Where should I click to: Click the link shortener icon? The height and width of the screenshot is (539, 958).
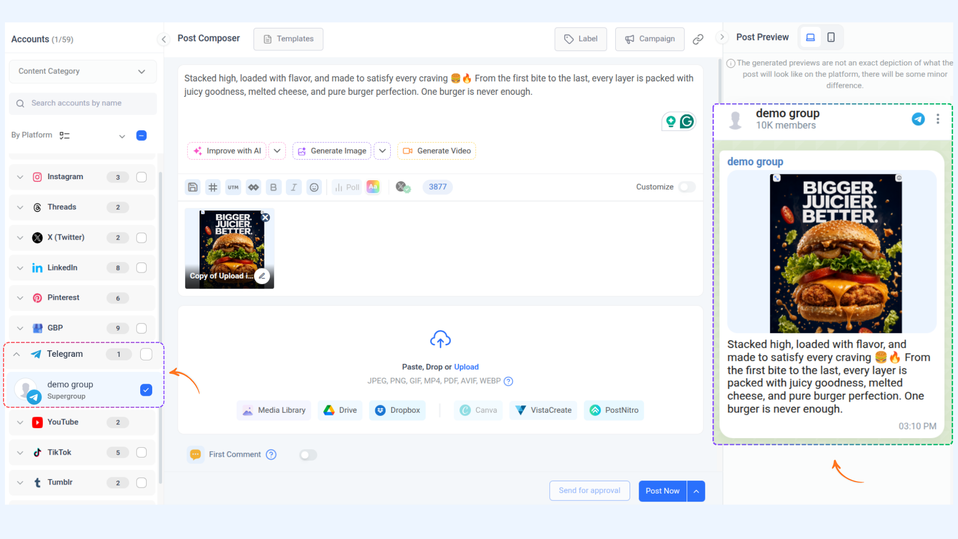point(253,187)
